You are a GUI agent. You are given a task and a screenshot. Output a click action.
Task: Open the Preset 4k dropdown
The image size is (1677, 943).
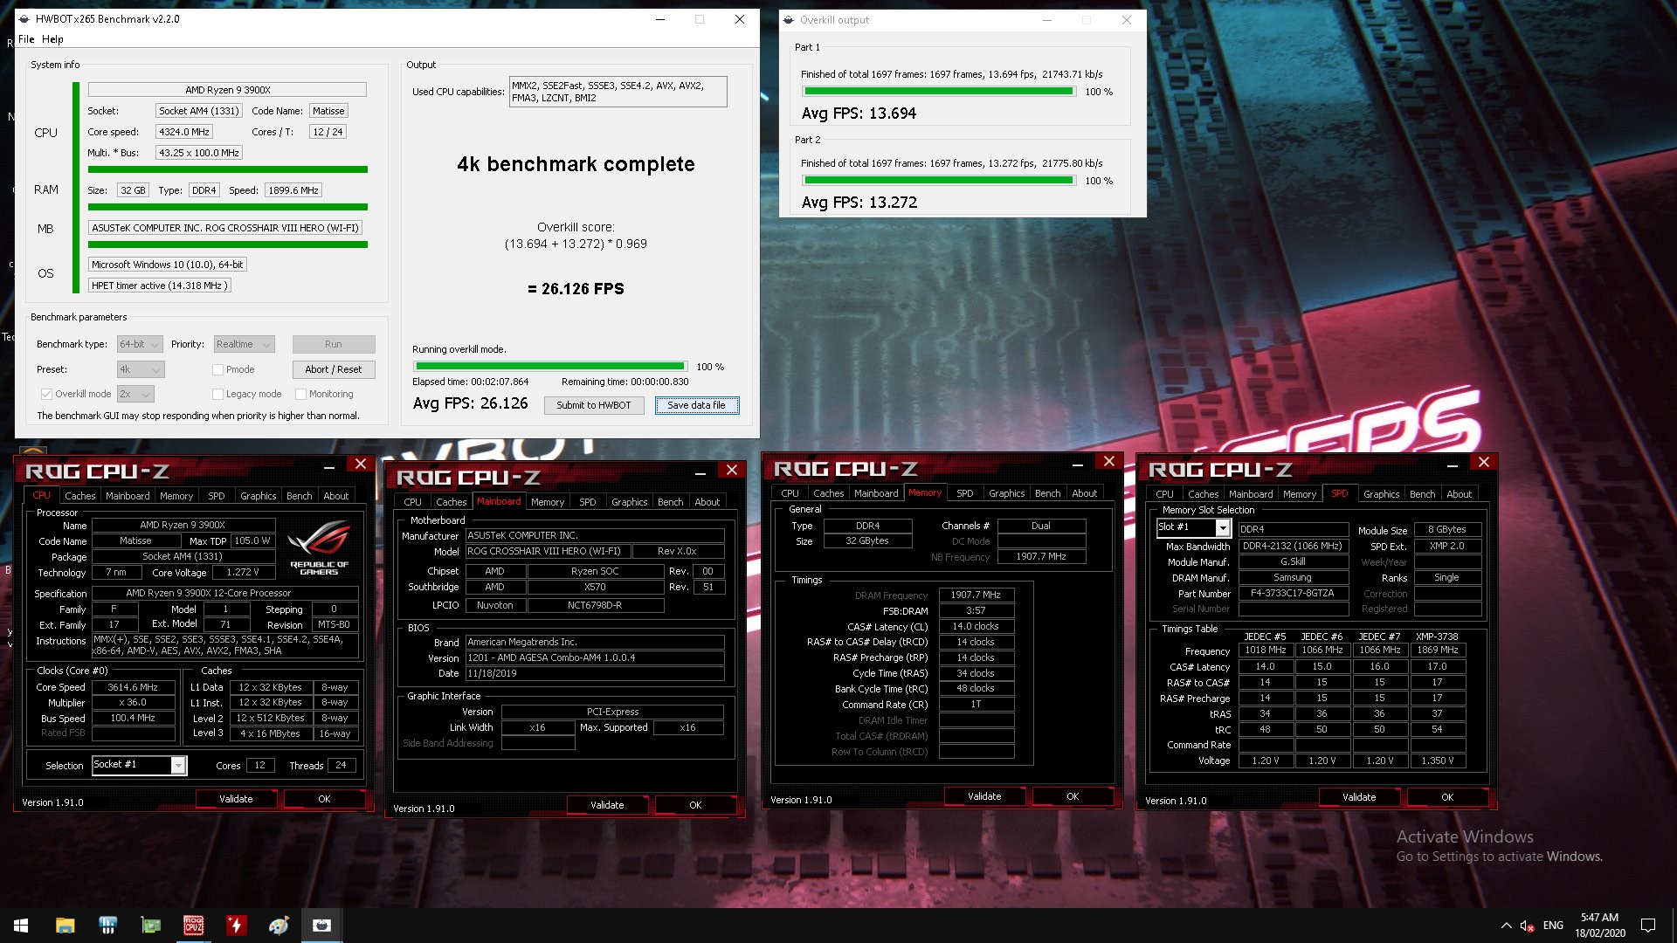[140, 369]
